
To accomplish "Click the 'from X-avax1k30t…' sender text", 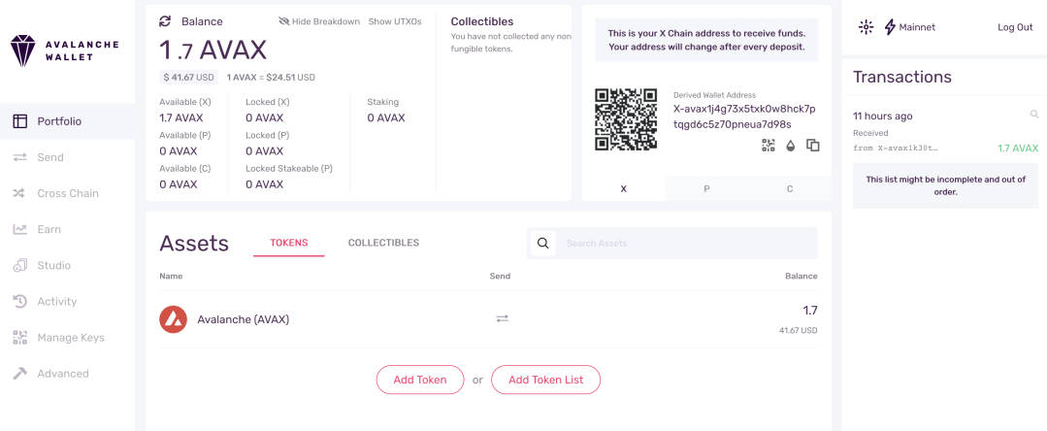I will [895, 148].
